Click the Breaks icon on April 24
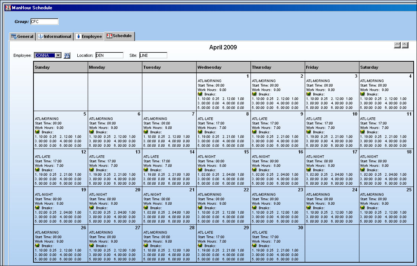This screenshot has width=417, height=266. coord(308,208)
